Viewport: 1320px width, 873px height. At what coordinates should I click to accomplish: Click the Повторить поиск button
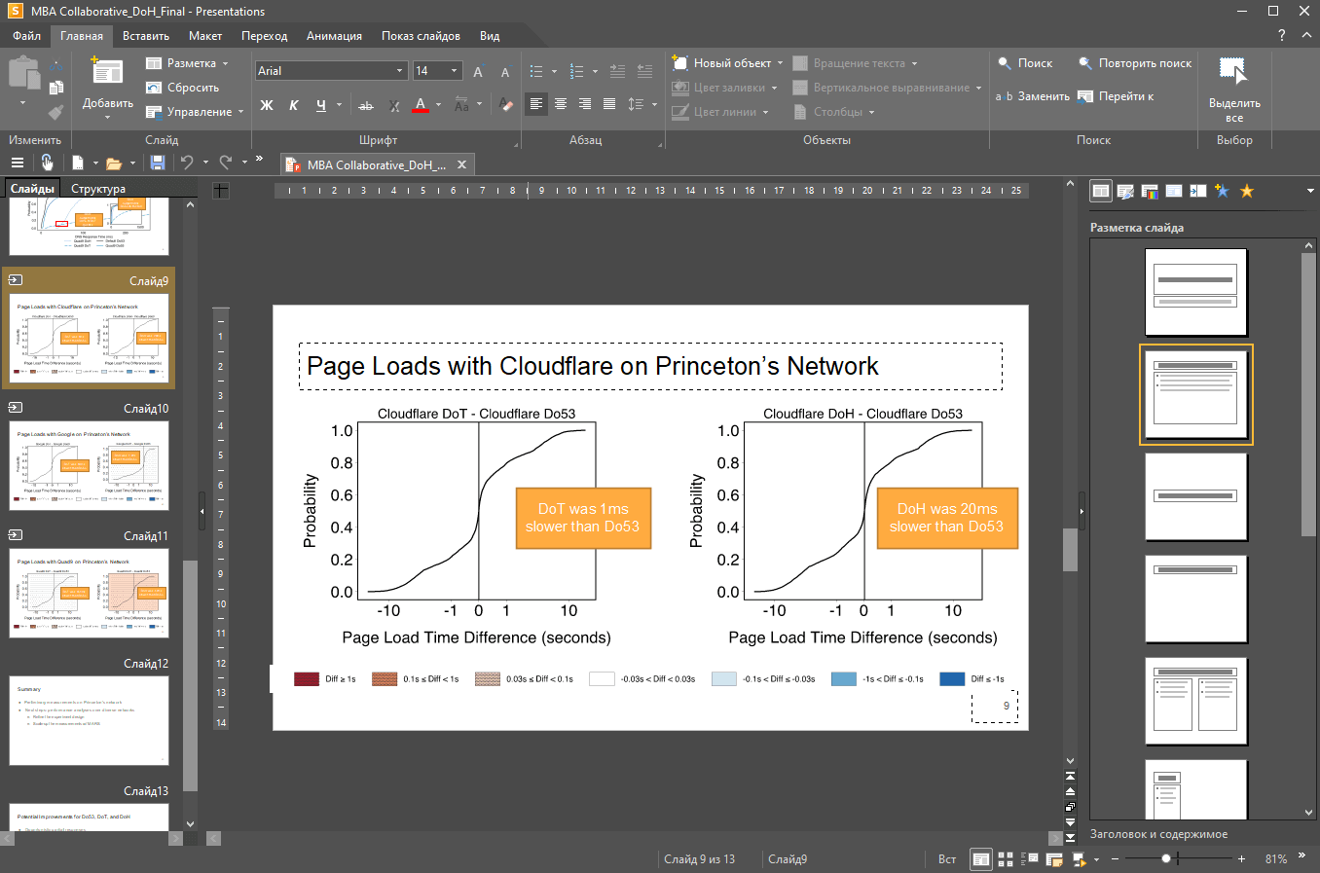[x=1134, y=63]
